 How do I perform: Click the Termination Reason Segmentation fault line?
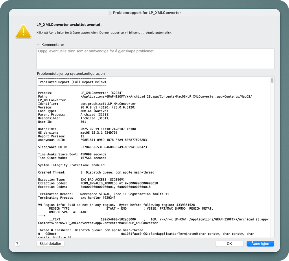pyautogui.click(x=103, y=194)
